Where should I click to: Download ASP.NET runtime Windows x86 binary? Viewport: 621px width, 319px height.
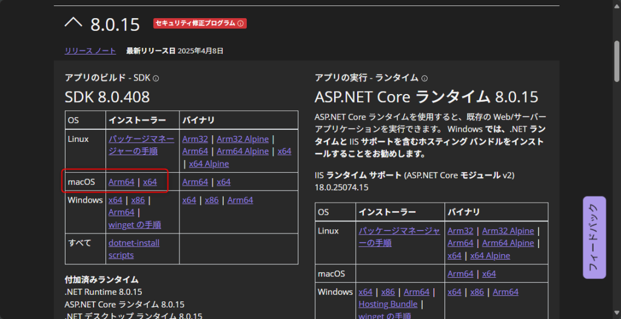click(477, 292)
